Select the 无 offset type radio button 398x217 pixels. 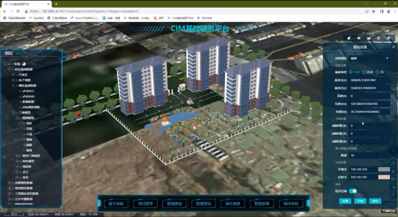[x=378, y=72]
